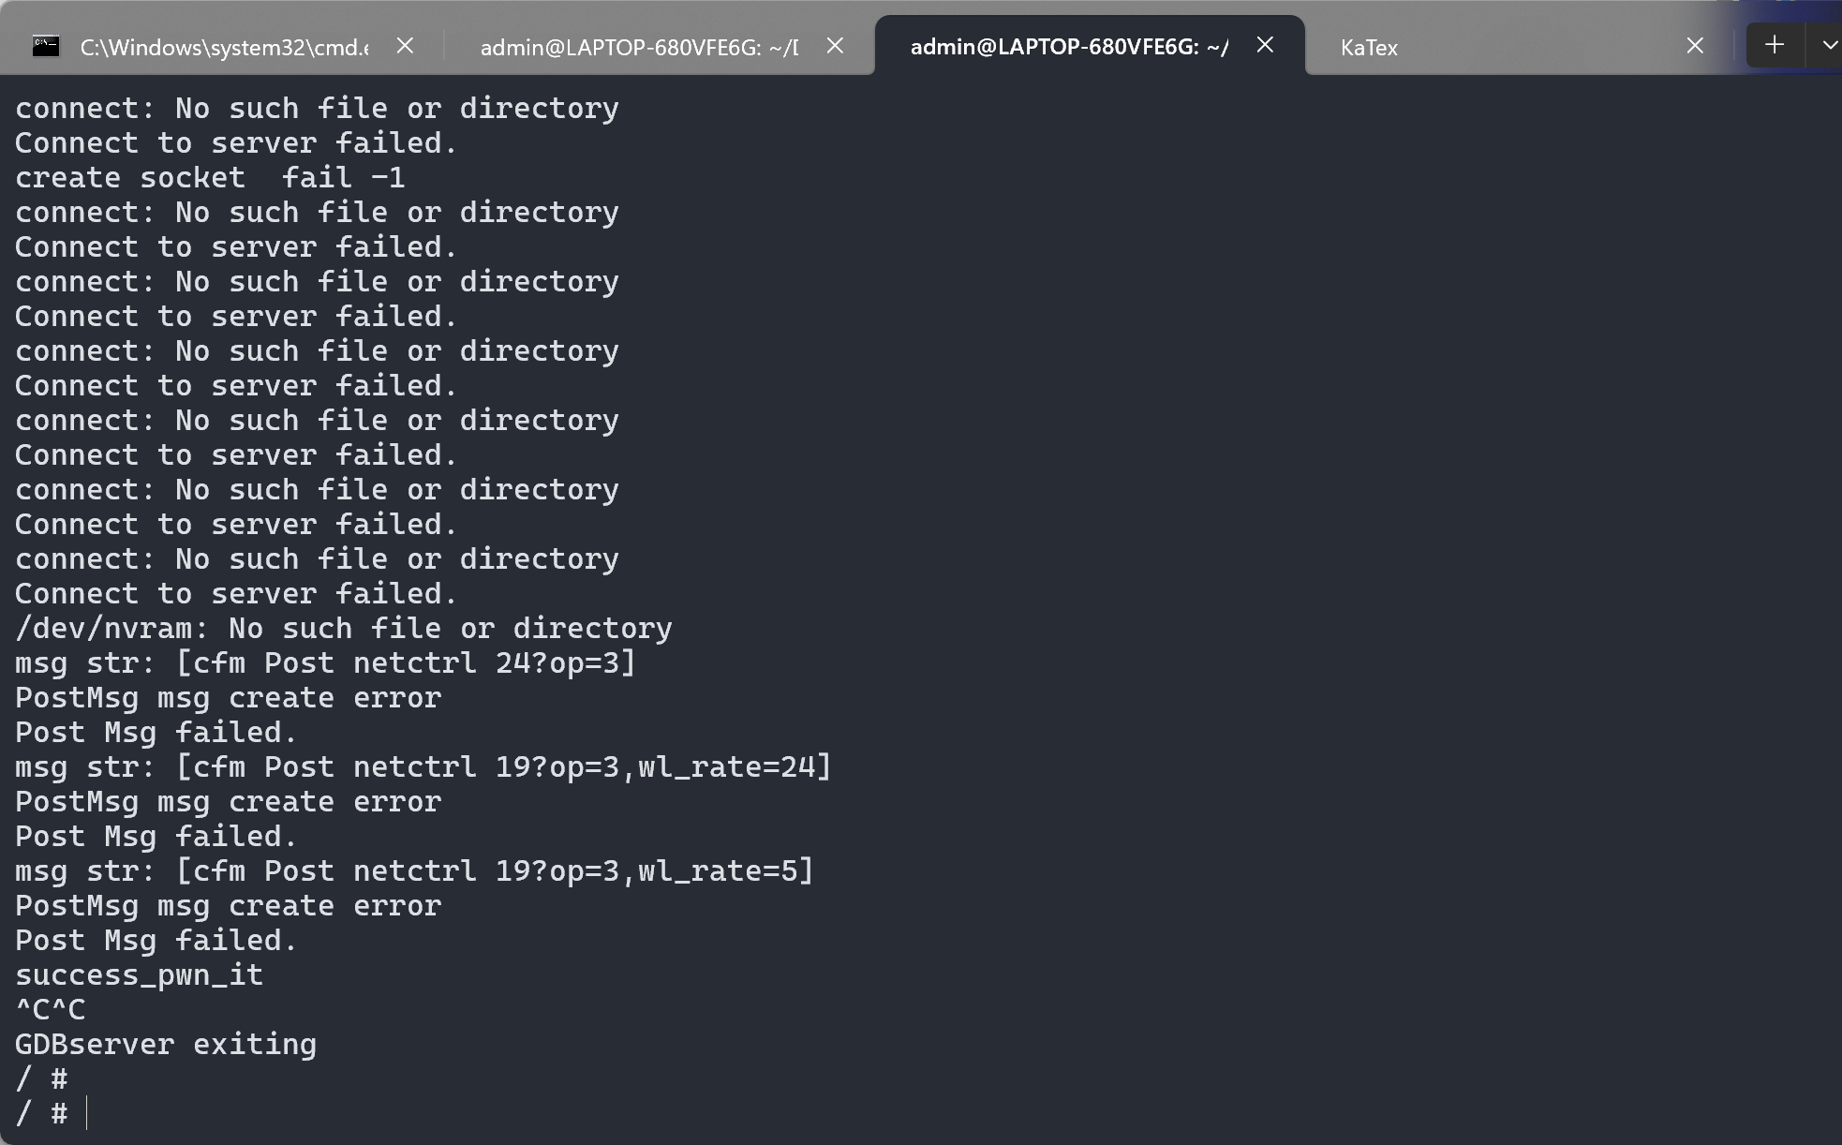Screen dimensions: 1842x1145
Task: Select the KaTex tab
Action: [x=1369, y=48]
